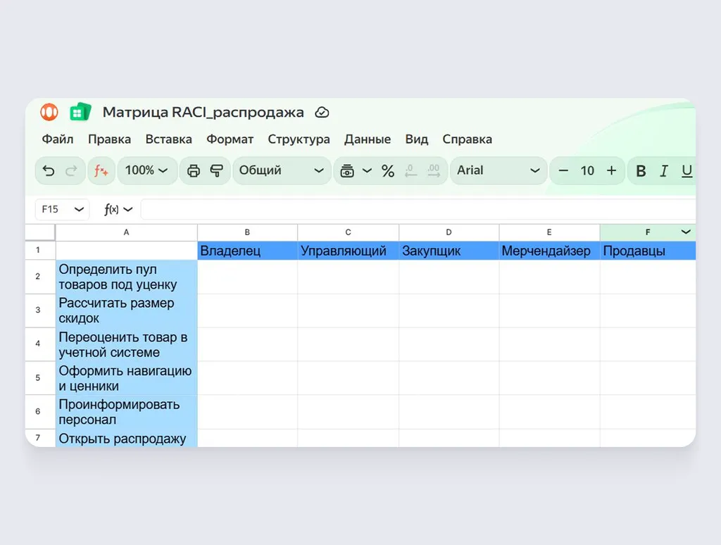Open the Структура menu
The width and height of the screenshot is (721, 545).
[x=299, y=139]
